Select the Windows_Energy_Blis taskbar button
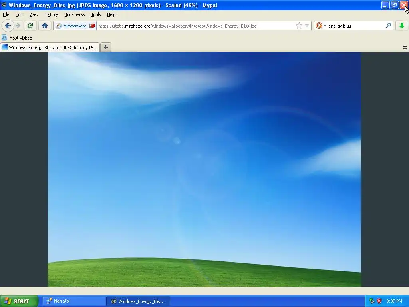Screen dimensions: 409x307 138,301
